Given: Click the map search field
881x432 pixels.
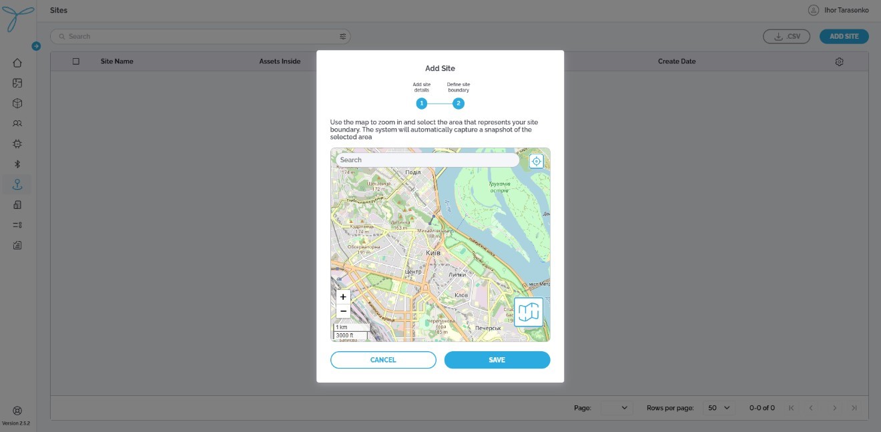Looking at the screenshot, I should point(427,160).
